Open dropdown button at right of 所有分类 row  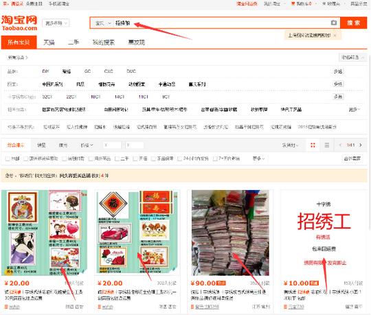click(352, 57)
